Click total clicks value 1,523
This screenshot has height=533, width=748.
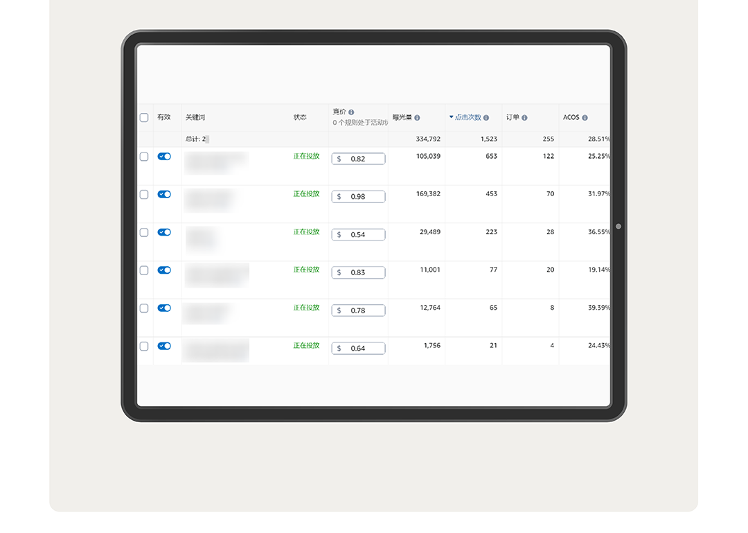488,139
